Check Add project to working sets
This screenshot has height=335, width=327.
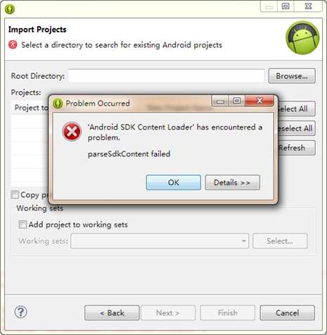[23, 225]
